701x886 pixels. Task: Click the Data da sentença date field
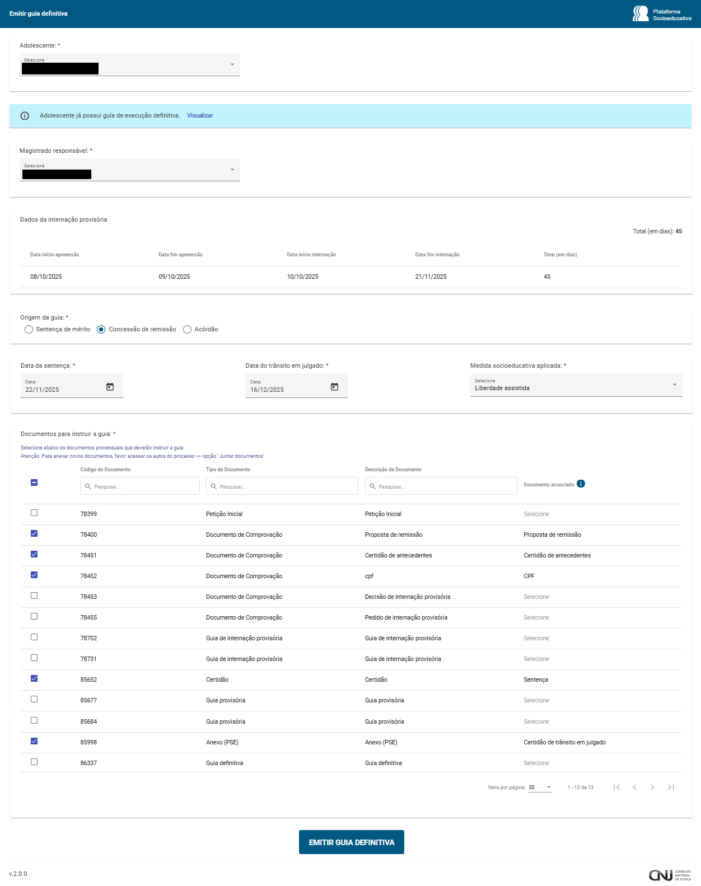[x=72, y=386]
